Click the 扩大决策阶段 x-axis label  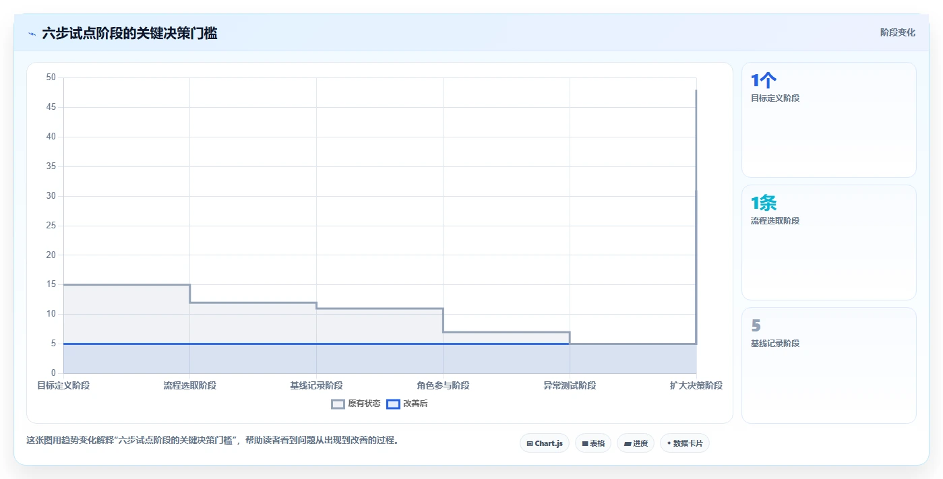(696, 385)
